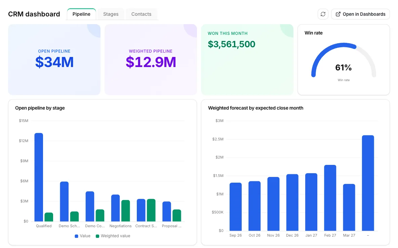The height and width of the screenshot is (248, 398).
Task: Click the Oct 26 forecast bar
Action: (254, 206)
